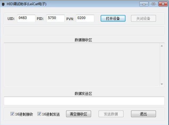
Task: Click the 数据发送区 heading text
Action: (x=83, y=93)
